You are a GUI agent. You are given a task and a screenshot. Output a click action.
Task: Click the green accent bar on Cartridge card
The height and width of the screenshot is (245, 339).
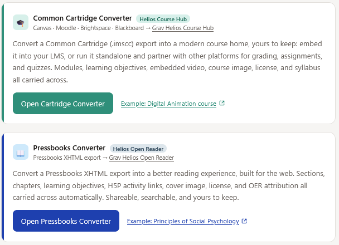tap(3, 63)
